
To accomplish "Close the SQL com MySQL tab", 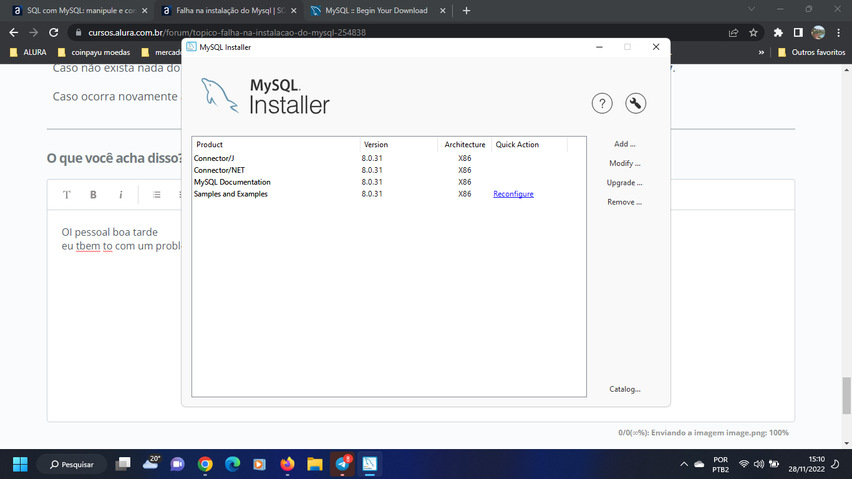I will [x=145, y=11].
